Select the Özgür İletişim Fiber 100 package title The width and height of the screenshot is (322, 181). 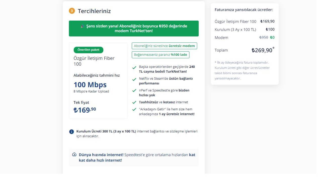[x=94, y=61]
